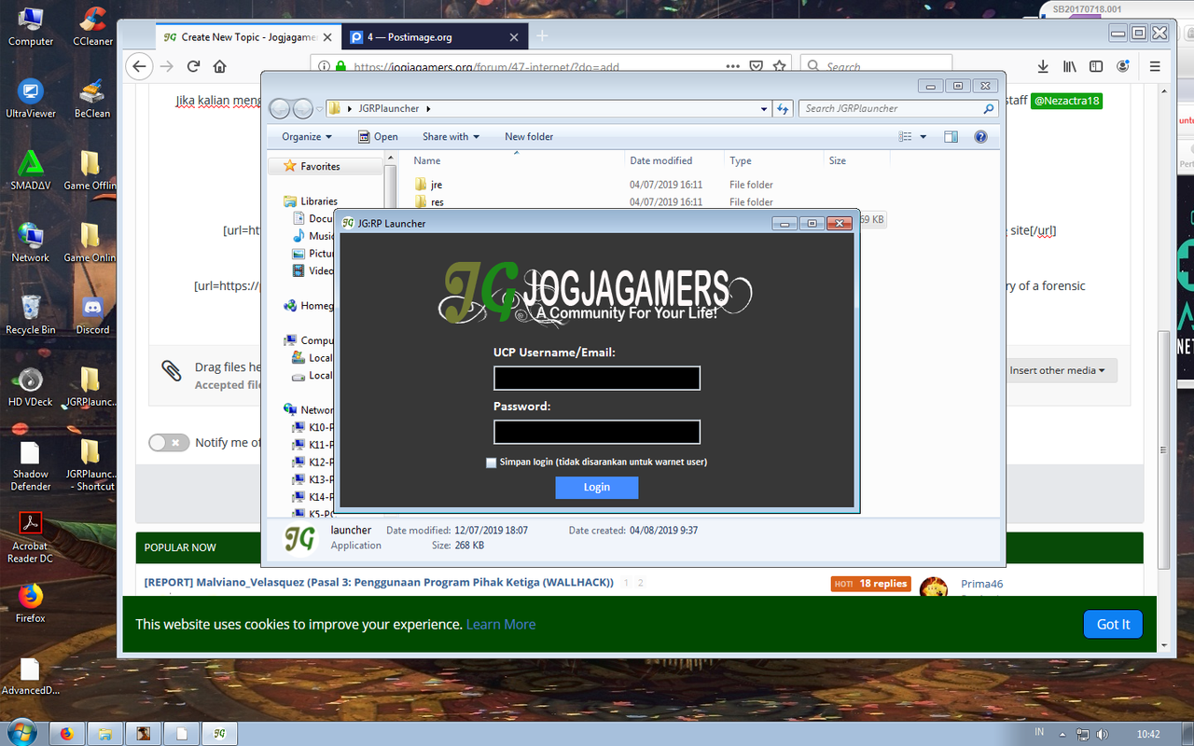The image size is (1194, 746).
Task: Open the Firefox downloads panel
Action: (x=1043, y=66)
